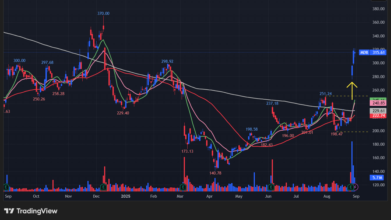The height and width of the screenshot is (220, 391).
Task: Click the 201.01 low label
Action: [x=307, y=132]
